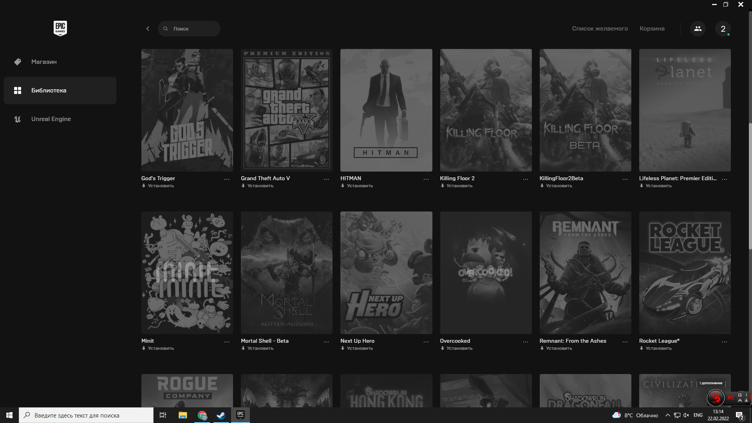The height and width of the screenshot is (423, 752).
Task: Open Minit options menu
Action: 227,342
